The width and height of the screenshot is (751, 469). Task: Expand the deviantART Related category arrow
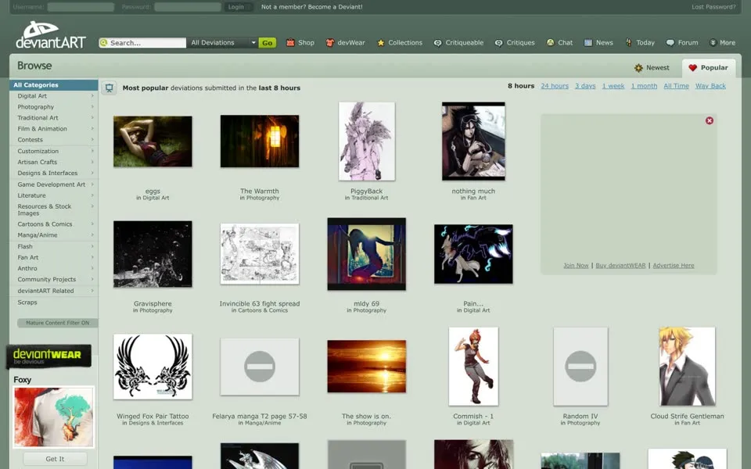click(92, 291)
